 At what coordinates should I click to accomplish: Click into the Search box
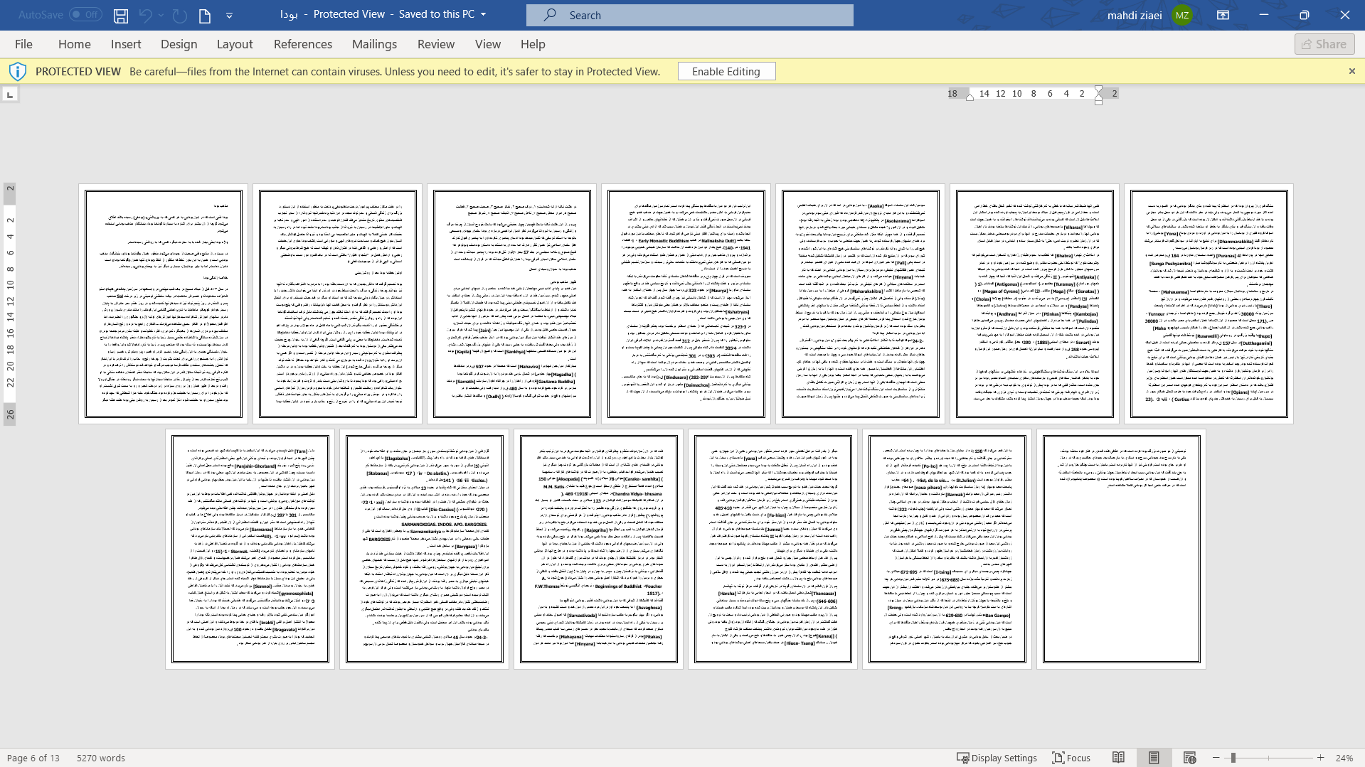pos(690,15)
